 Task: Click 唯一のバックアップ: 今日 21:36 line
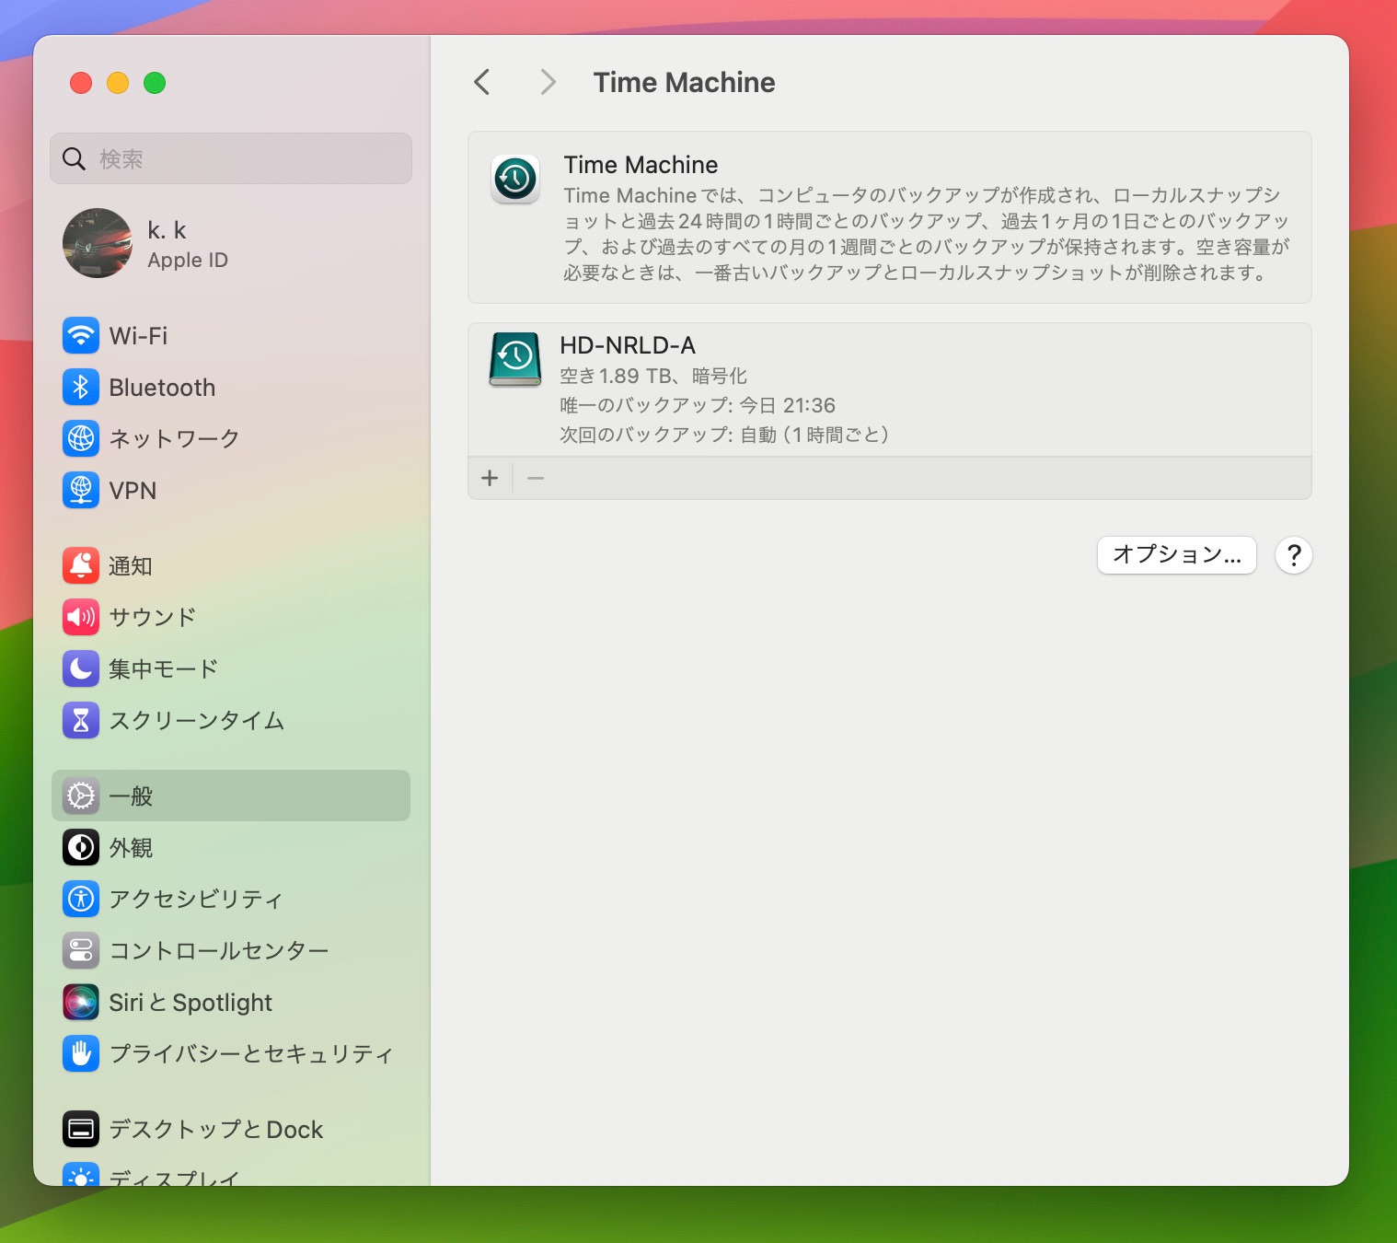click(x=698, y=405)
